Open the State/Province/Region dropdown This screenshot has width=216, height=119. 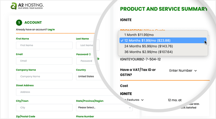(x=104, y=108)
